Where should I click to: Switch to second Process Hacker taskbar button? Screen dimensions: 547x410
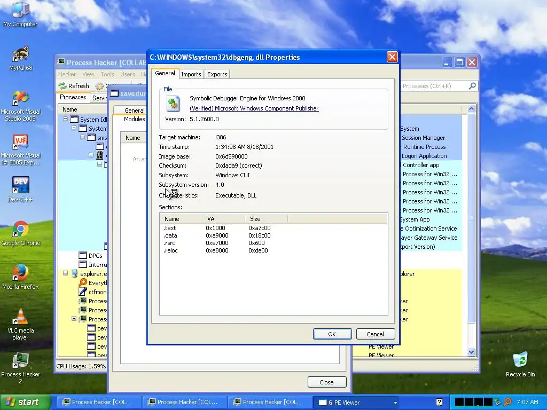pyautogui.click(x=184, y=402)
